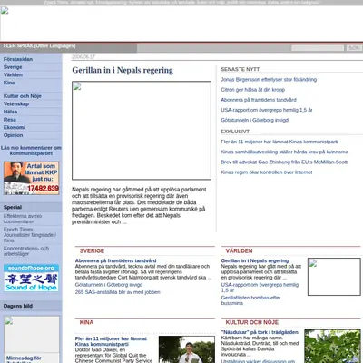Open the Världen sidebar section
The width and height of the screenshot is (363, 363).
point(13,74)
